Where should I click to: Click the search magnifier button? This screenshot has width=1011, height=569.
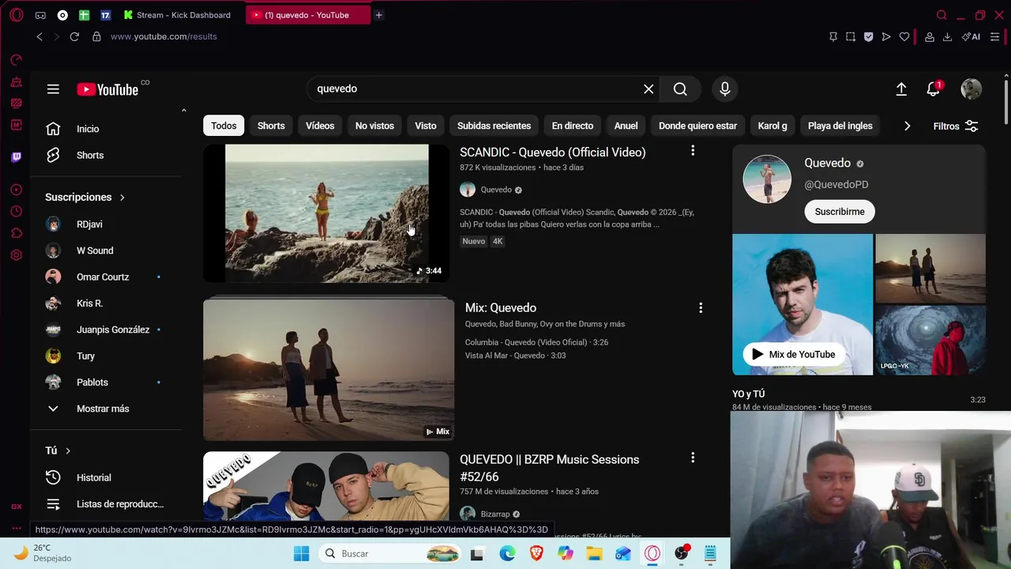click(x=680, y=89)
